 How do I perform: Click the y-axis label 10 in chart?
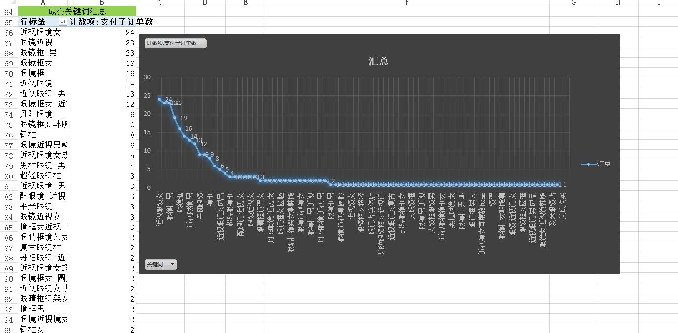pos(147,151)
